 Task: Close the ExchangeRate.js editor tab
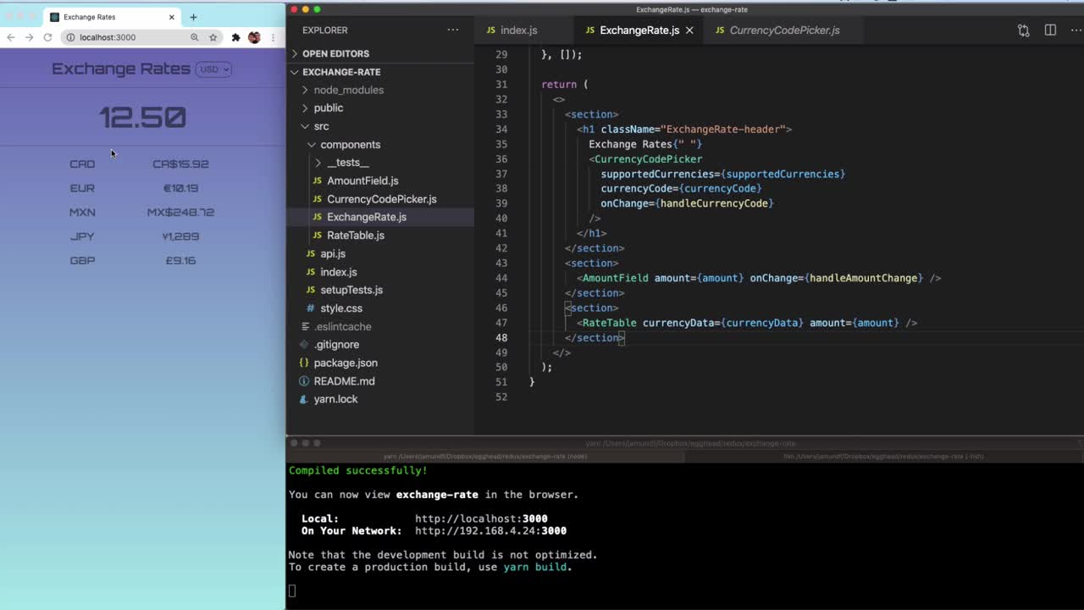(x=689, y=30)
